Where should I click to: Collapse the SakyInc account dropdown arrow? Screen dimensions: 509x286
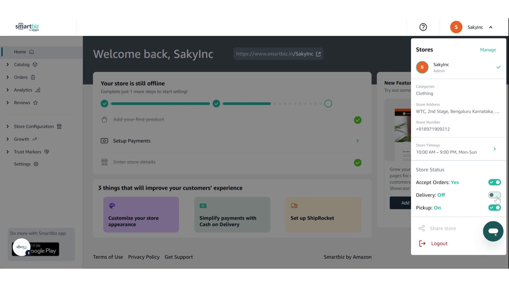(491, 27)
